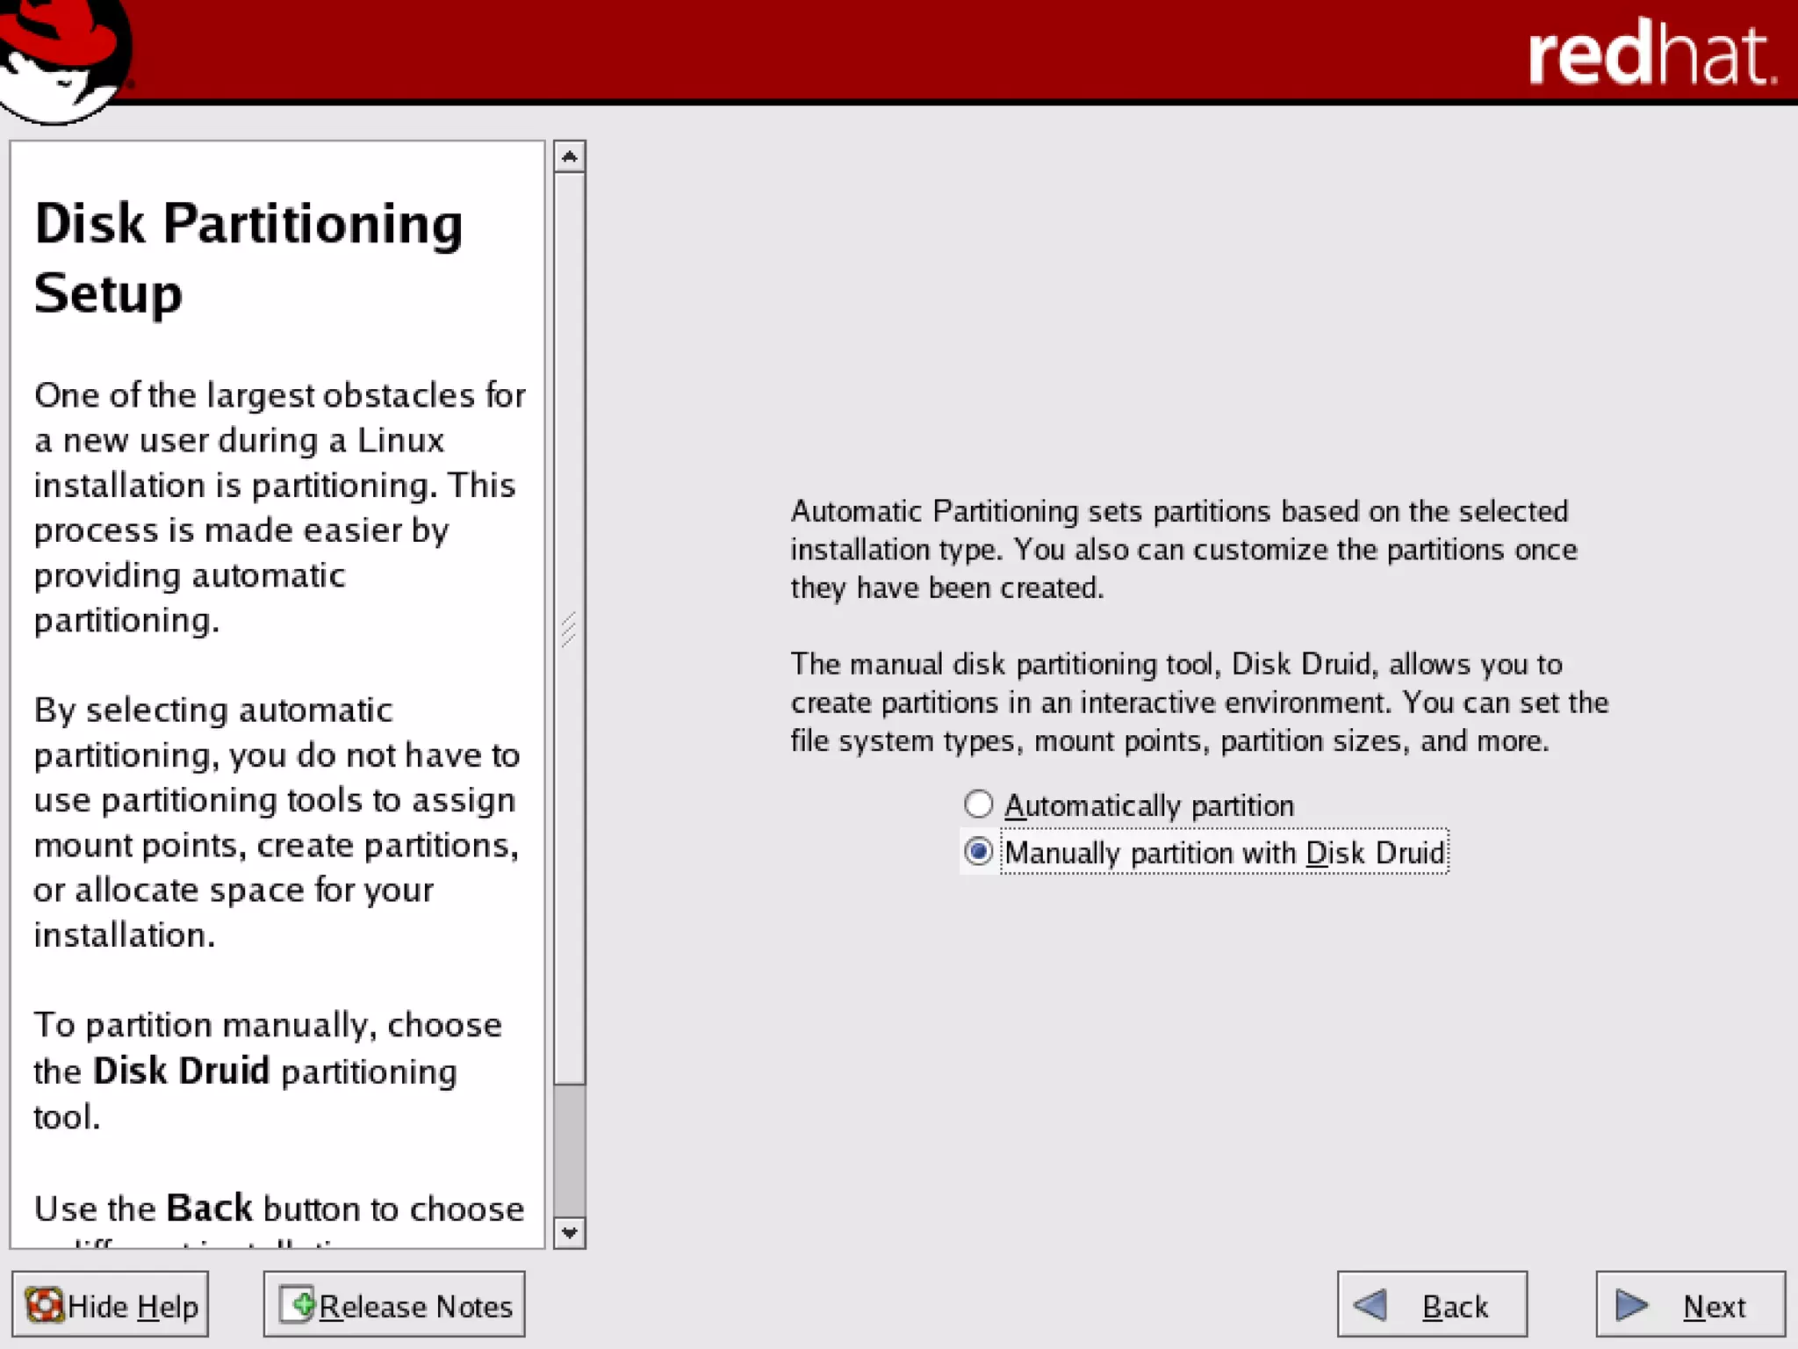Image resolution: width=1798 pixels, height=1349 pixels.
Task: Click the scrollbar trough below the thumb
Action: pyautogui.click(x=570, y=1152)
